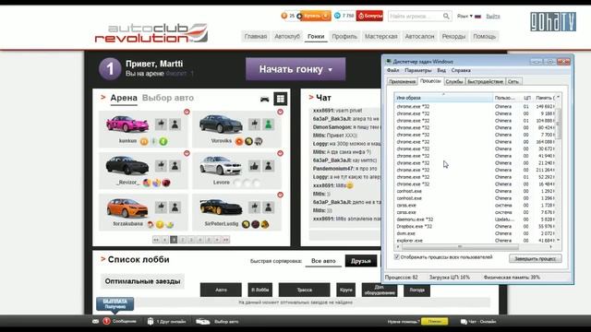The width and height of the screenshot is (591, 332).
Task: Give thumbs-up to _Revizor_'s car
Action: click(161, 166)
